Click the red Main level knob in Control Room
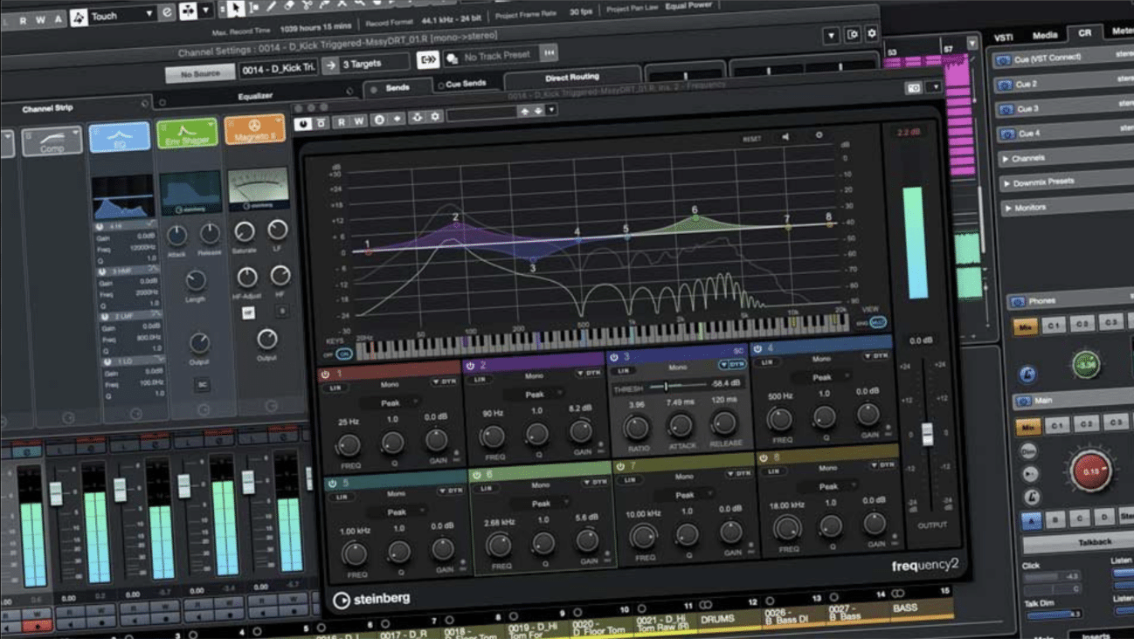The height and width of the screenshot is (639, 1134). (x=1090, y=471)
